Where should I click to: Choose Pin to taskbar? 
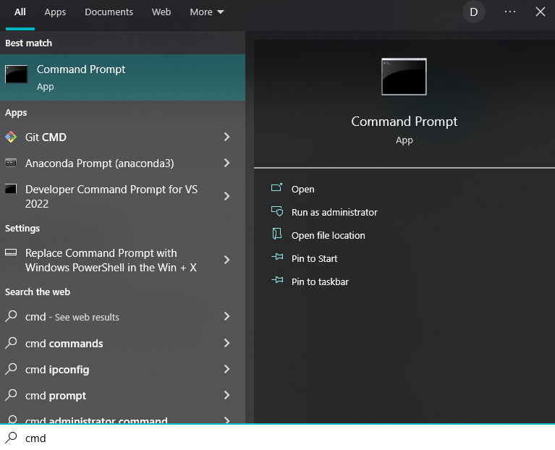(320, 282)
